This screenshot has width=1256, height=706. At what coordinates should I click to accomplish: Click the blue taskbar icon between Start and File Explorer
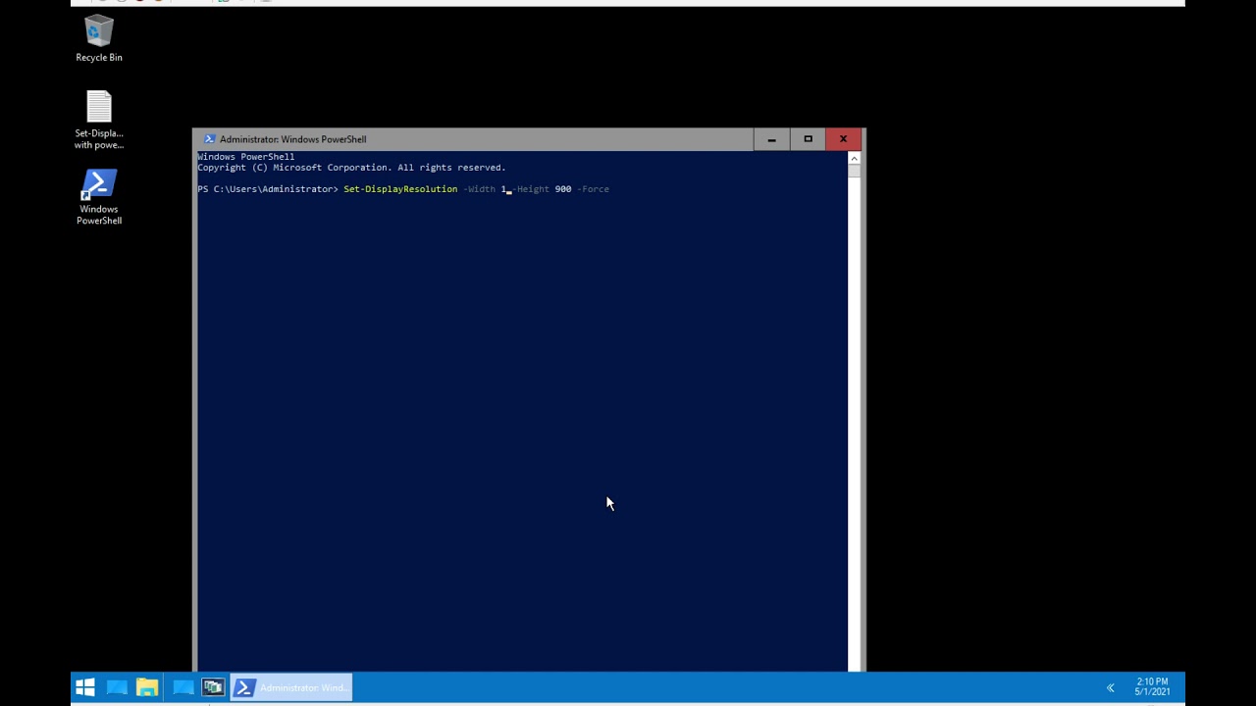tap(117, 687)
